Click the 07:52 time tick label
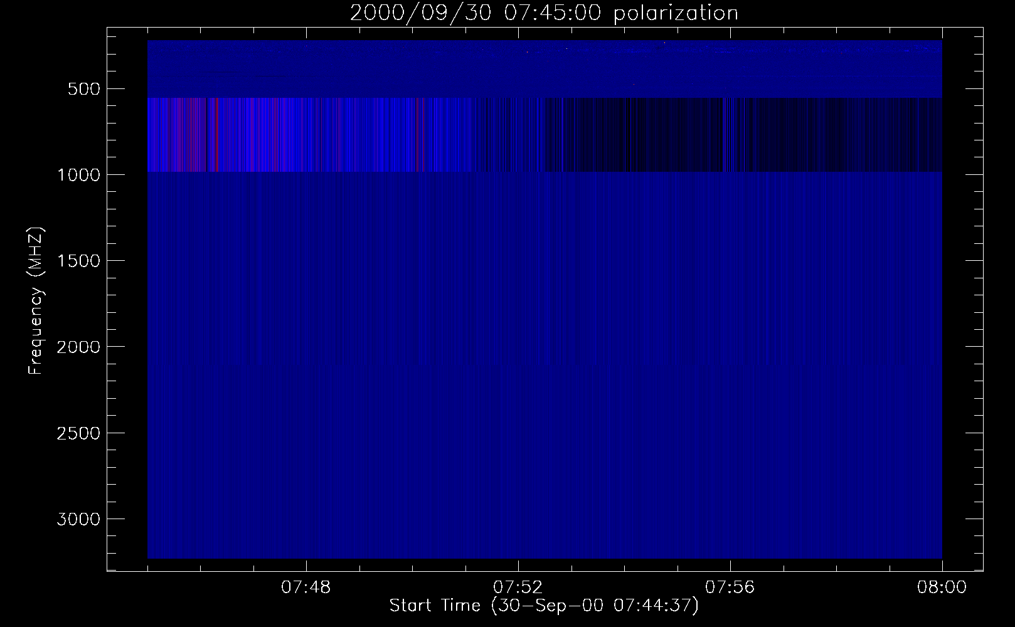This screenshot has height=627, width=1015. tap(518, 587)
